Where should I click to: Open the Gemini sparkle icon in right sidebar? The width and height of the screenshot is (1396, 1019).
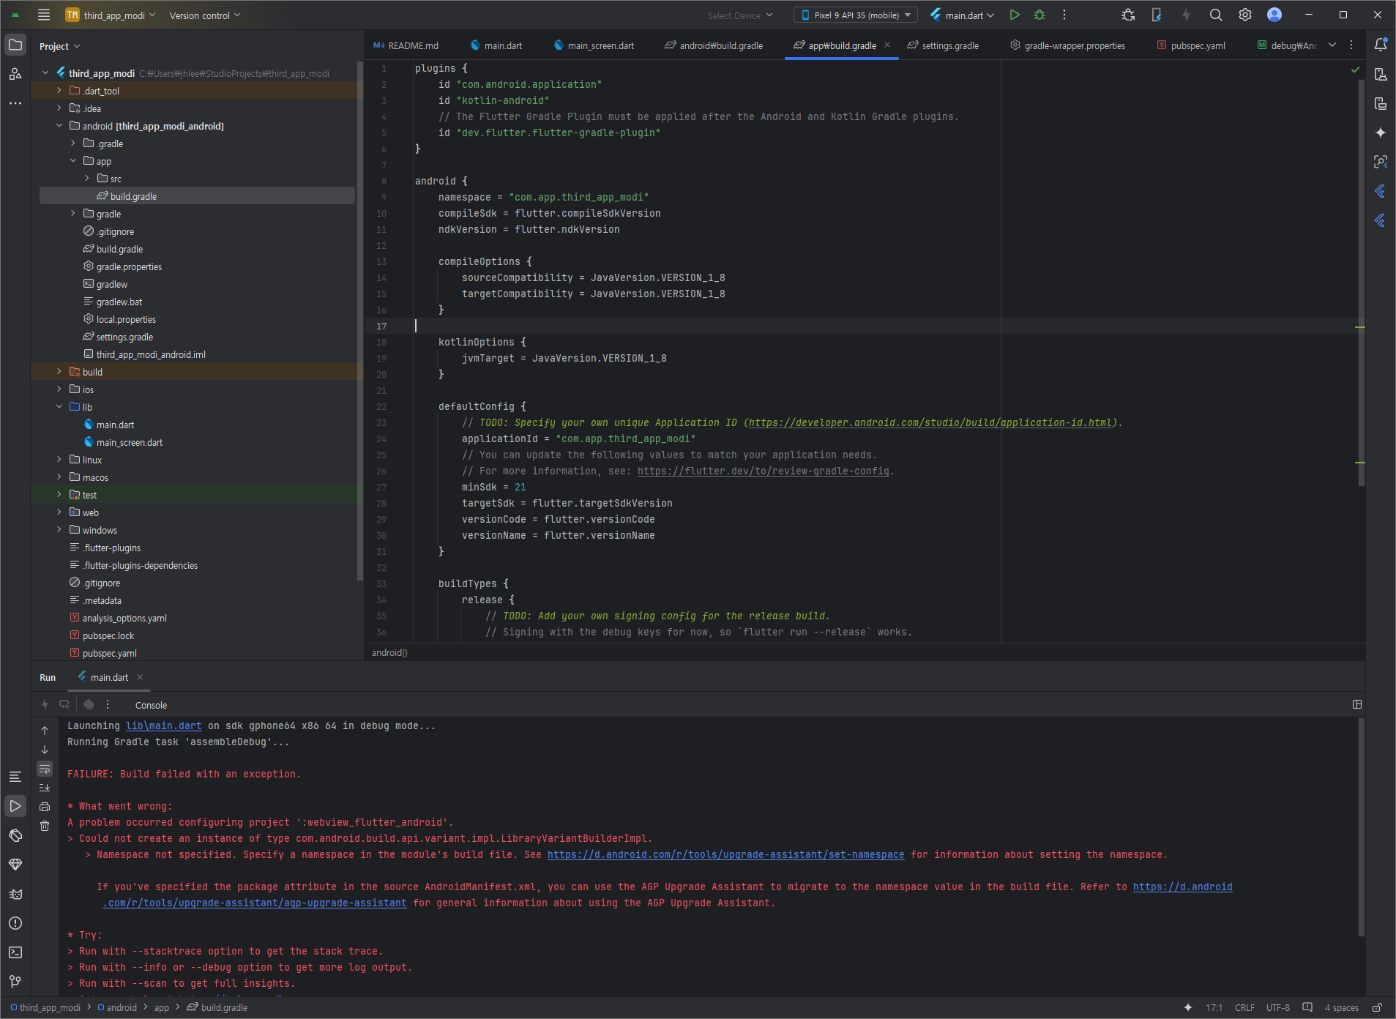1381,132
